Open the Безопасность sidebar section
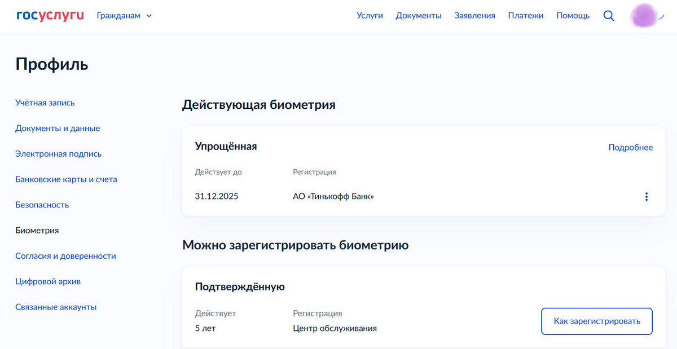 click(x=42, y=205)
